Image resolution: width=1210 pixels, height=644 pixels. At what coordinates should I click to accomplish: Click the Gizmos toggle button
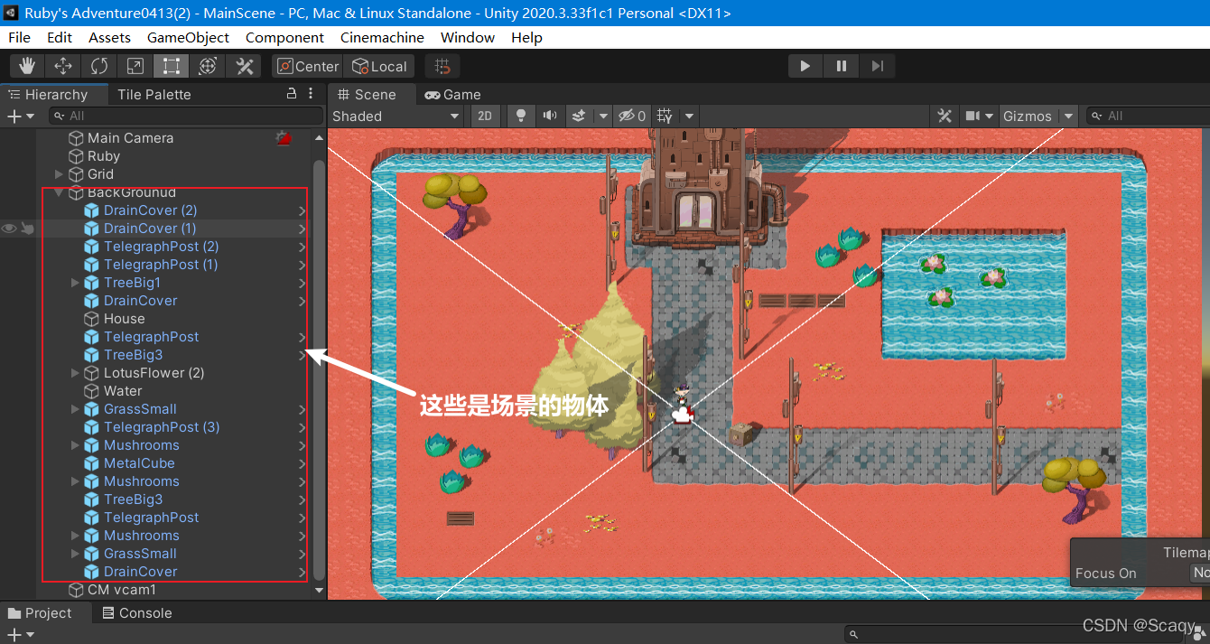[1028, 116]
